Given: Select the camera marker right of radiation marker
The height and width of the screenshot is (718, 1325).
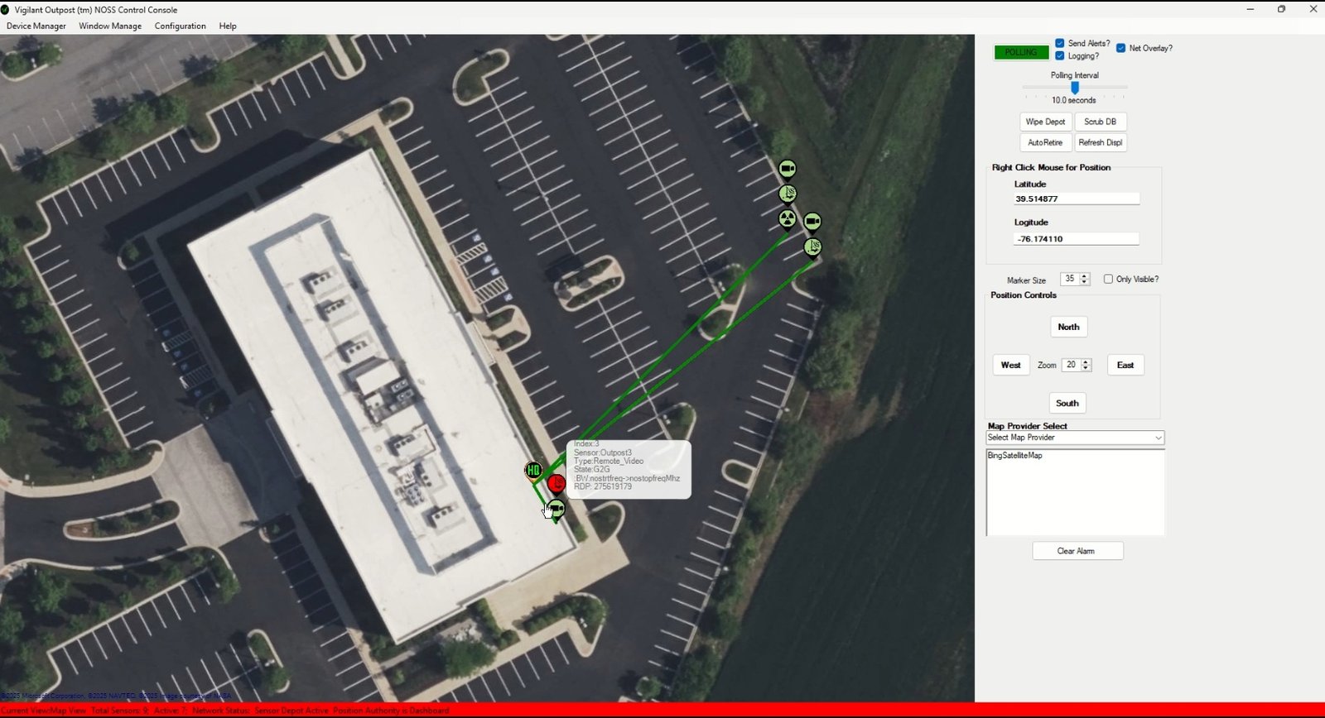Looking at the screenshot, I should (812, 221).
